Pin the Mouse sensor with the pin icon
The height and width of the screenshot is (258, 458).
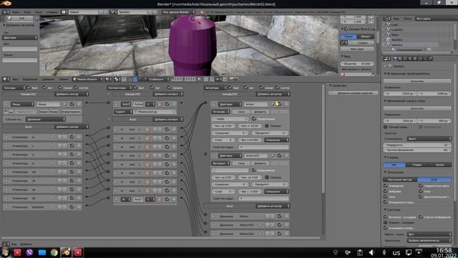point(65,104)
